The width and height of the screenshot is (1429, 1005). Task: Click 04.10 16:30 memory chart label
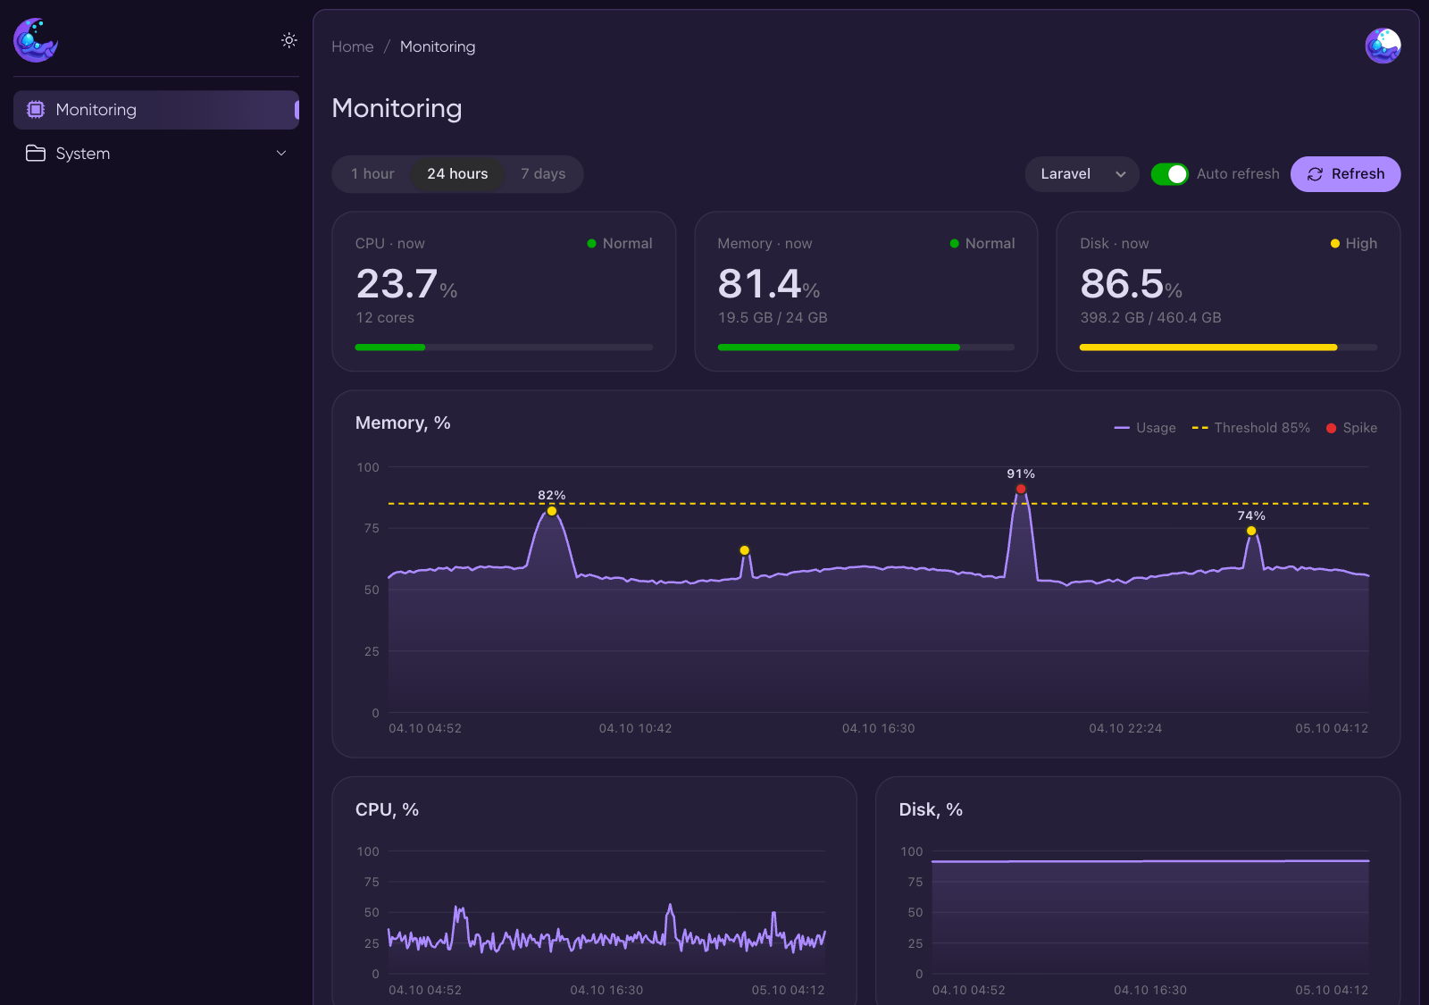tap(878, 729)
